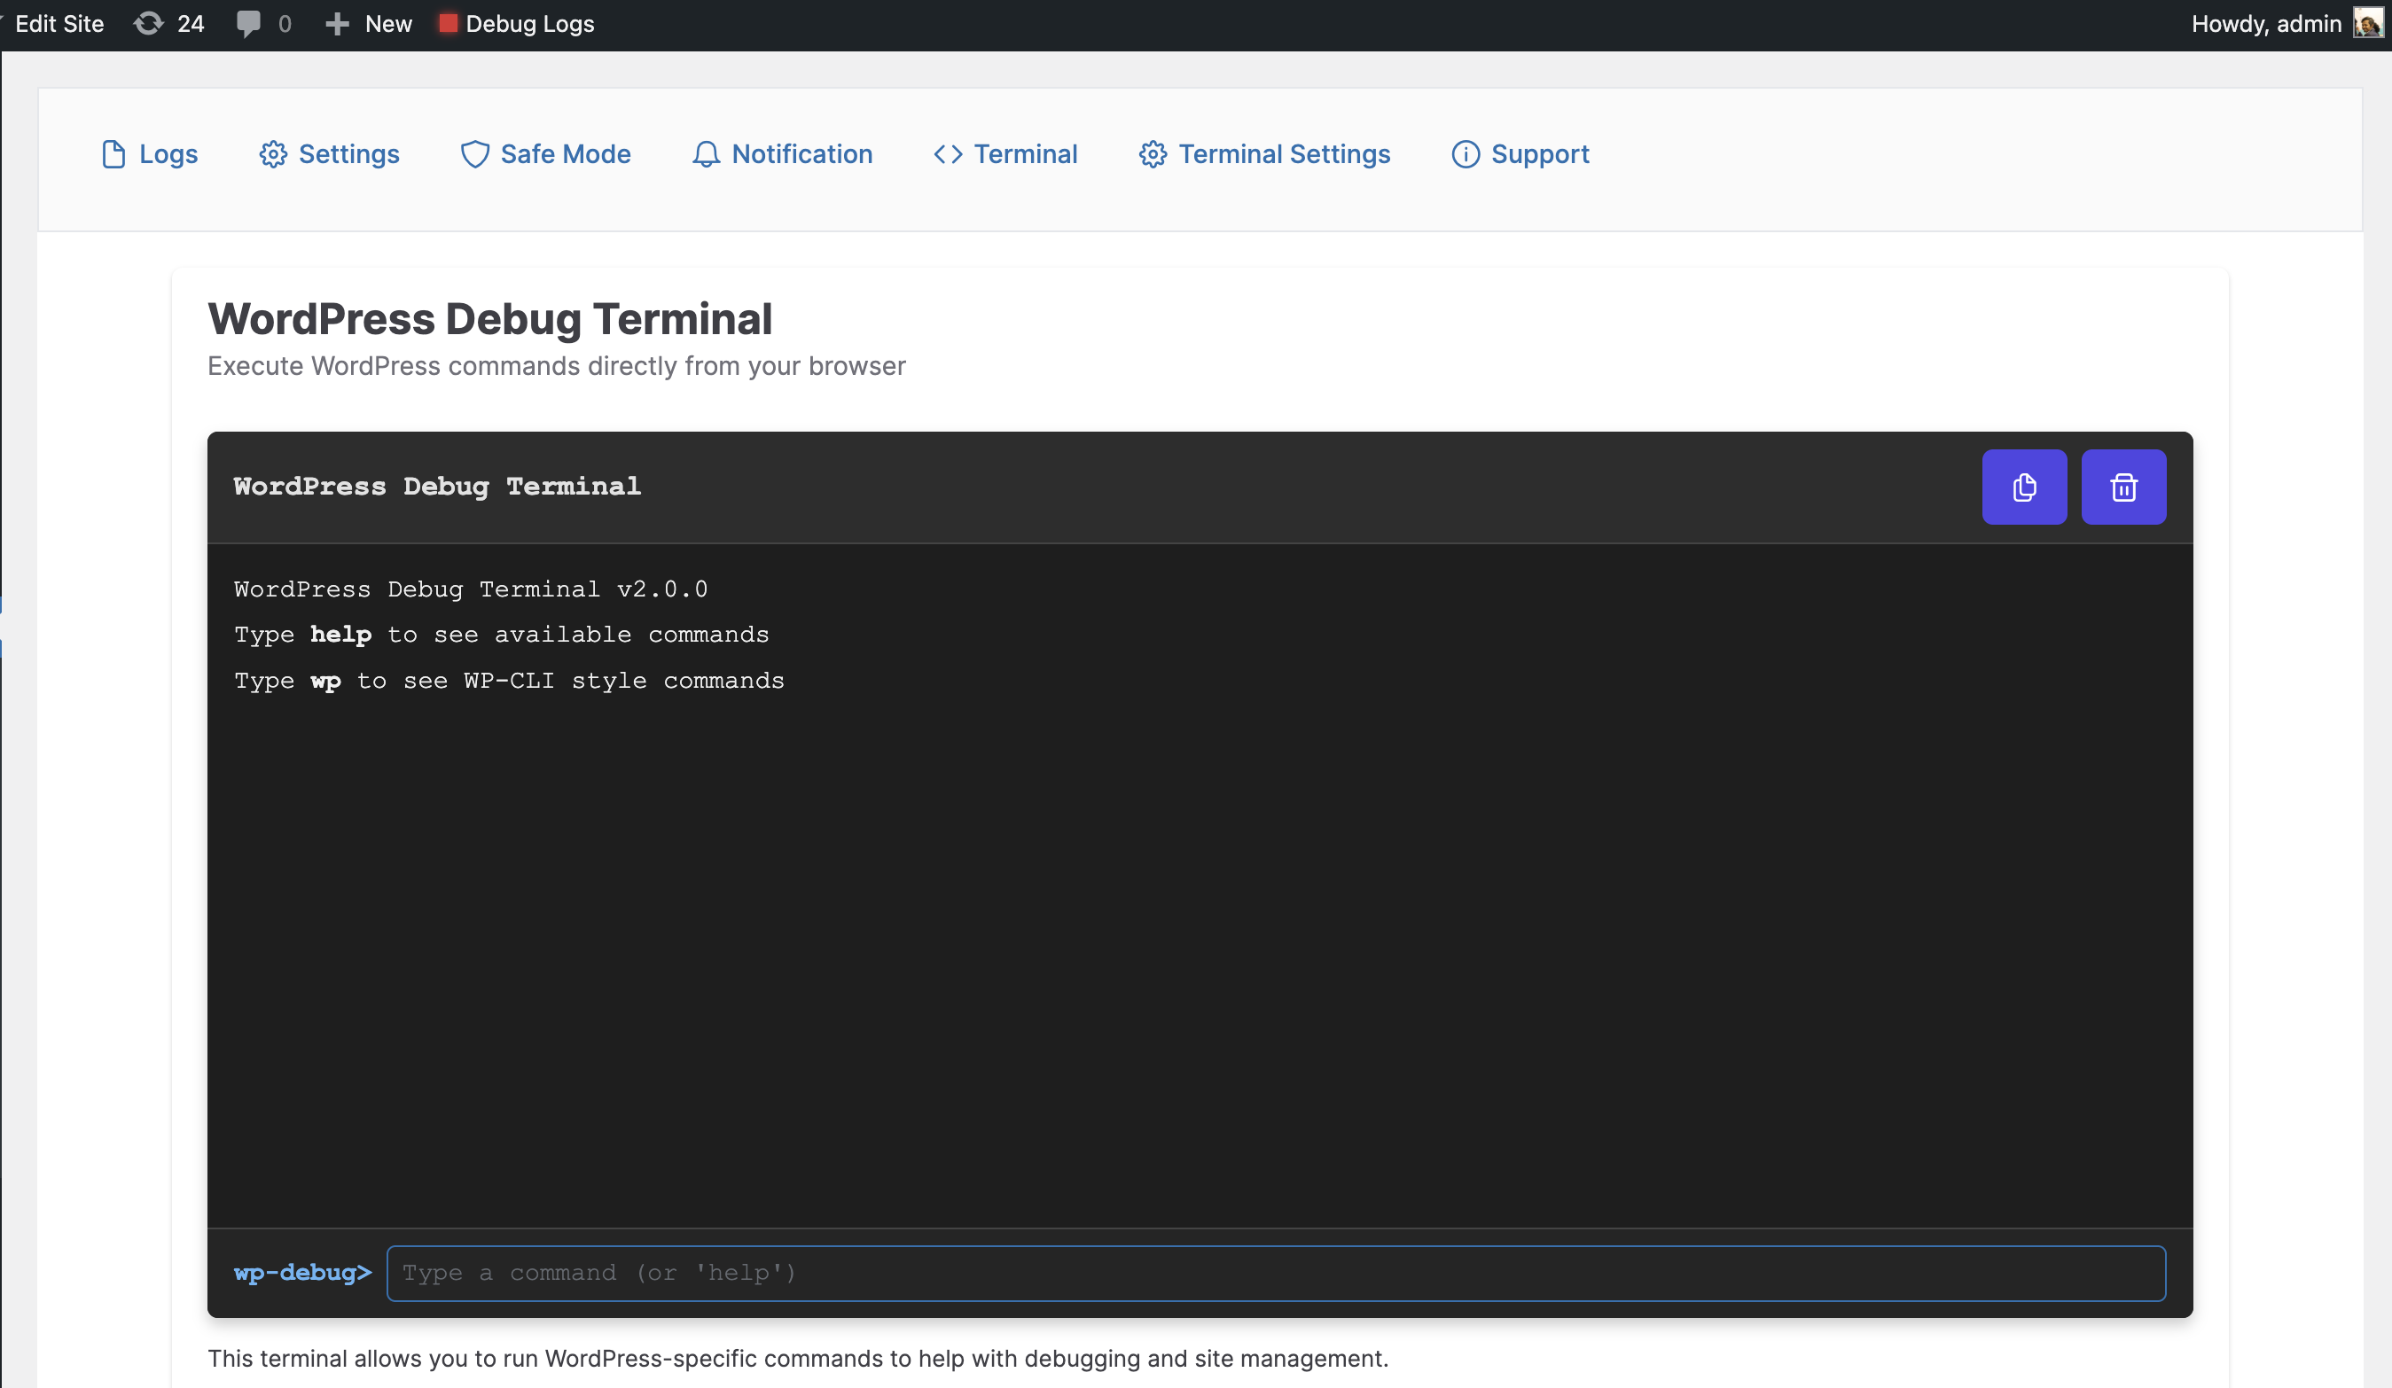
Task: Open Debug Logs from the admin bar
Action: pos(516,24)
